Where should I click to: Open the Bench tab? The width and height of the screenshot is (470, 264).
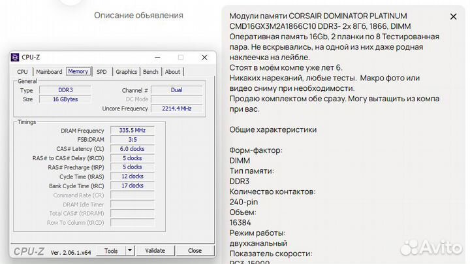pyautogui.click(x=151, y=72)
